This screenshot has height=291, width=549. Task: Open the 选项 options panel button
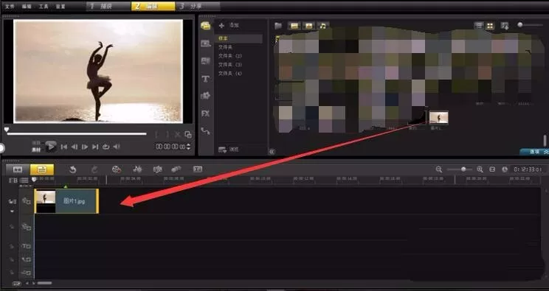[535, 152]
